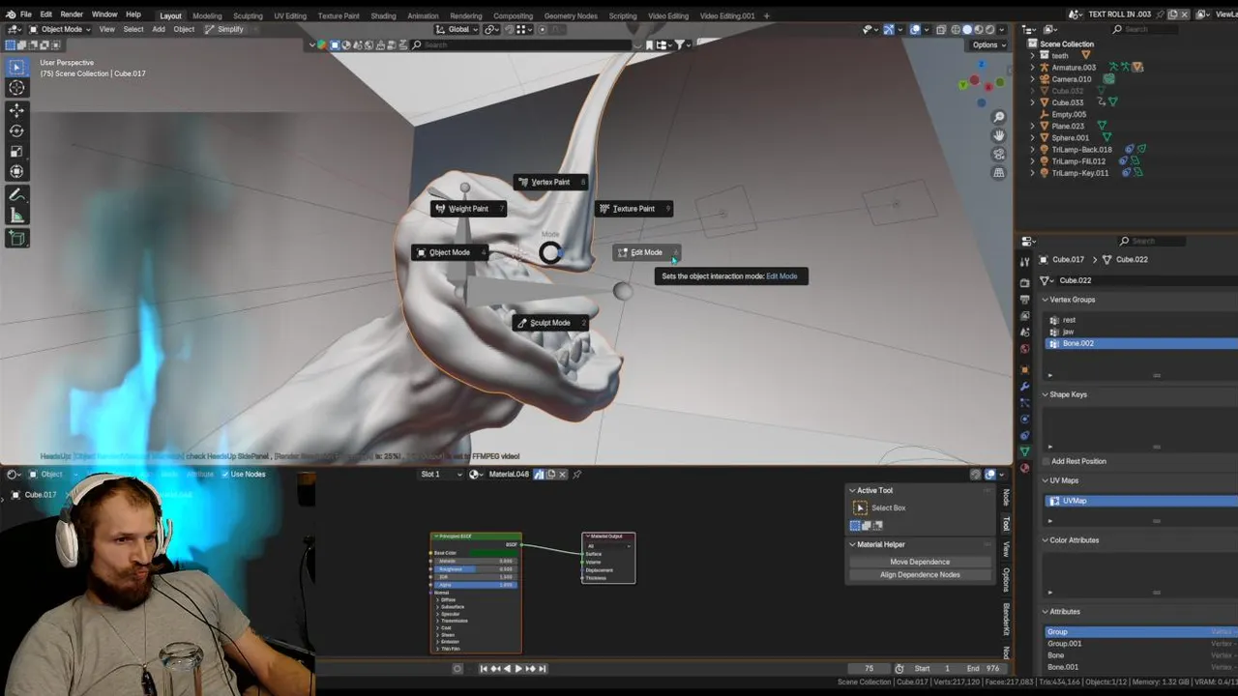Image resolution: width=1238 pixels, height=696 pixels.
Task: Open the viewport Options dropdown
Action: pyautogui.click(x=988, y=44)
